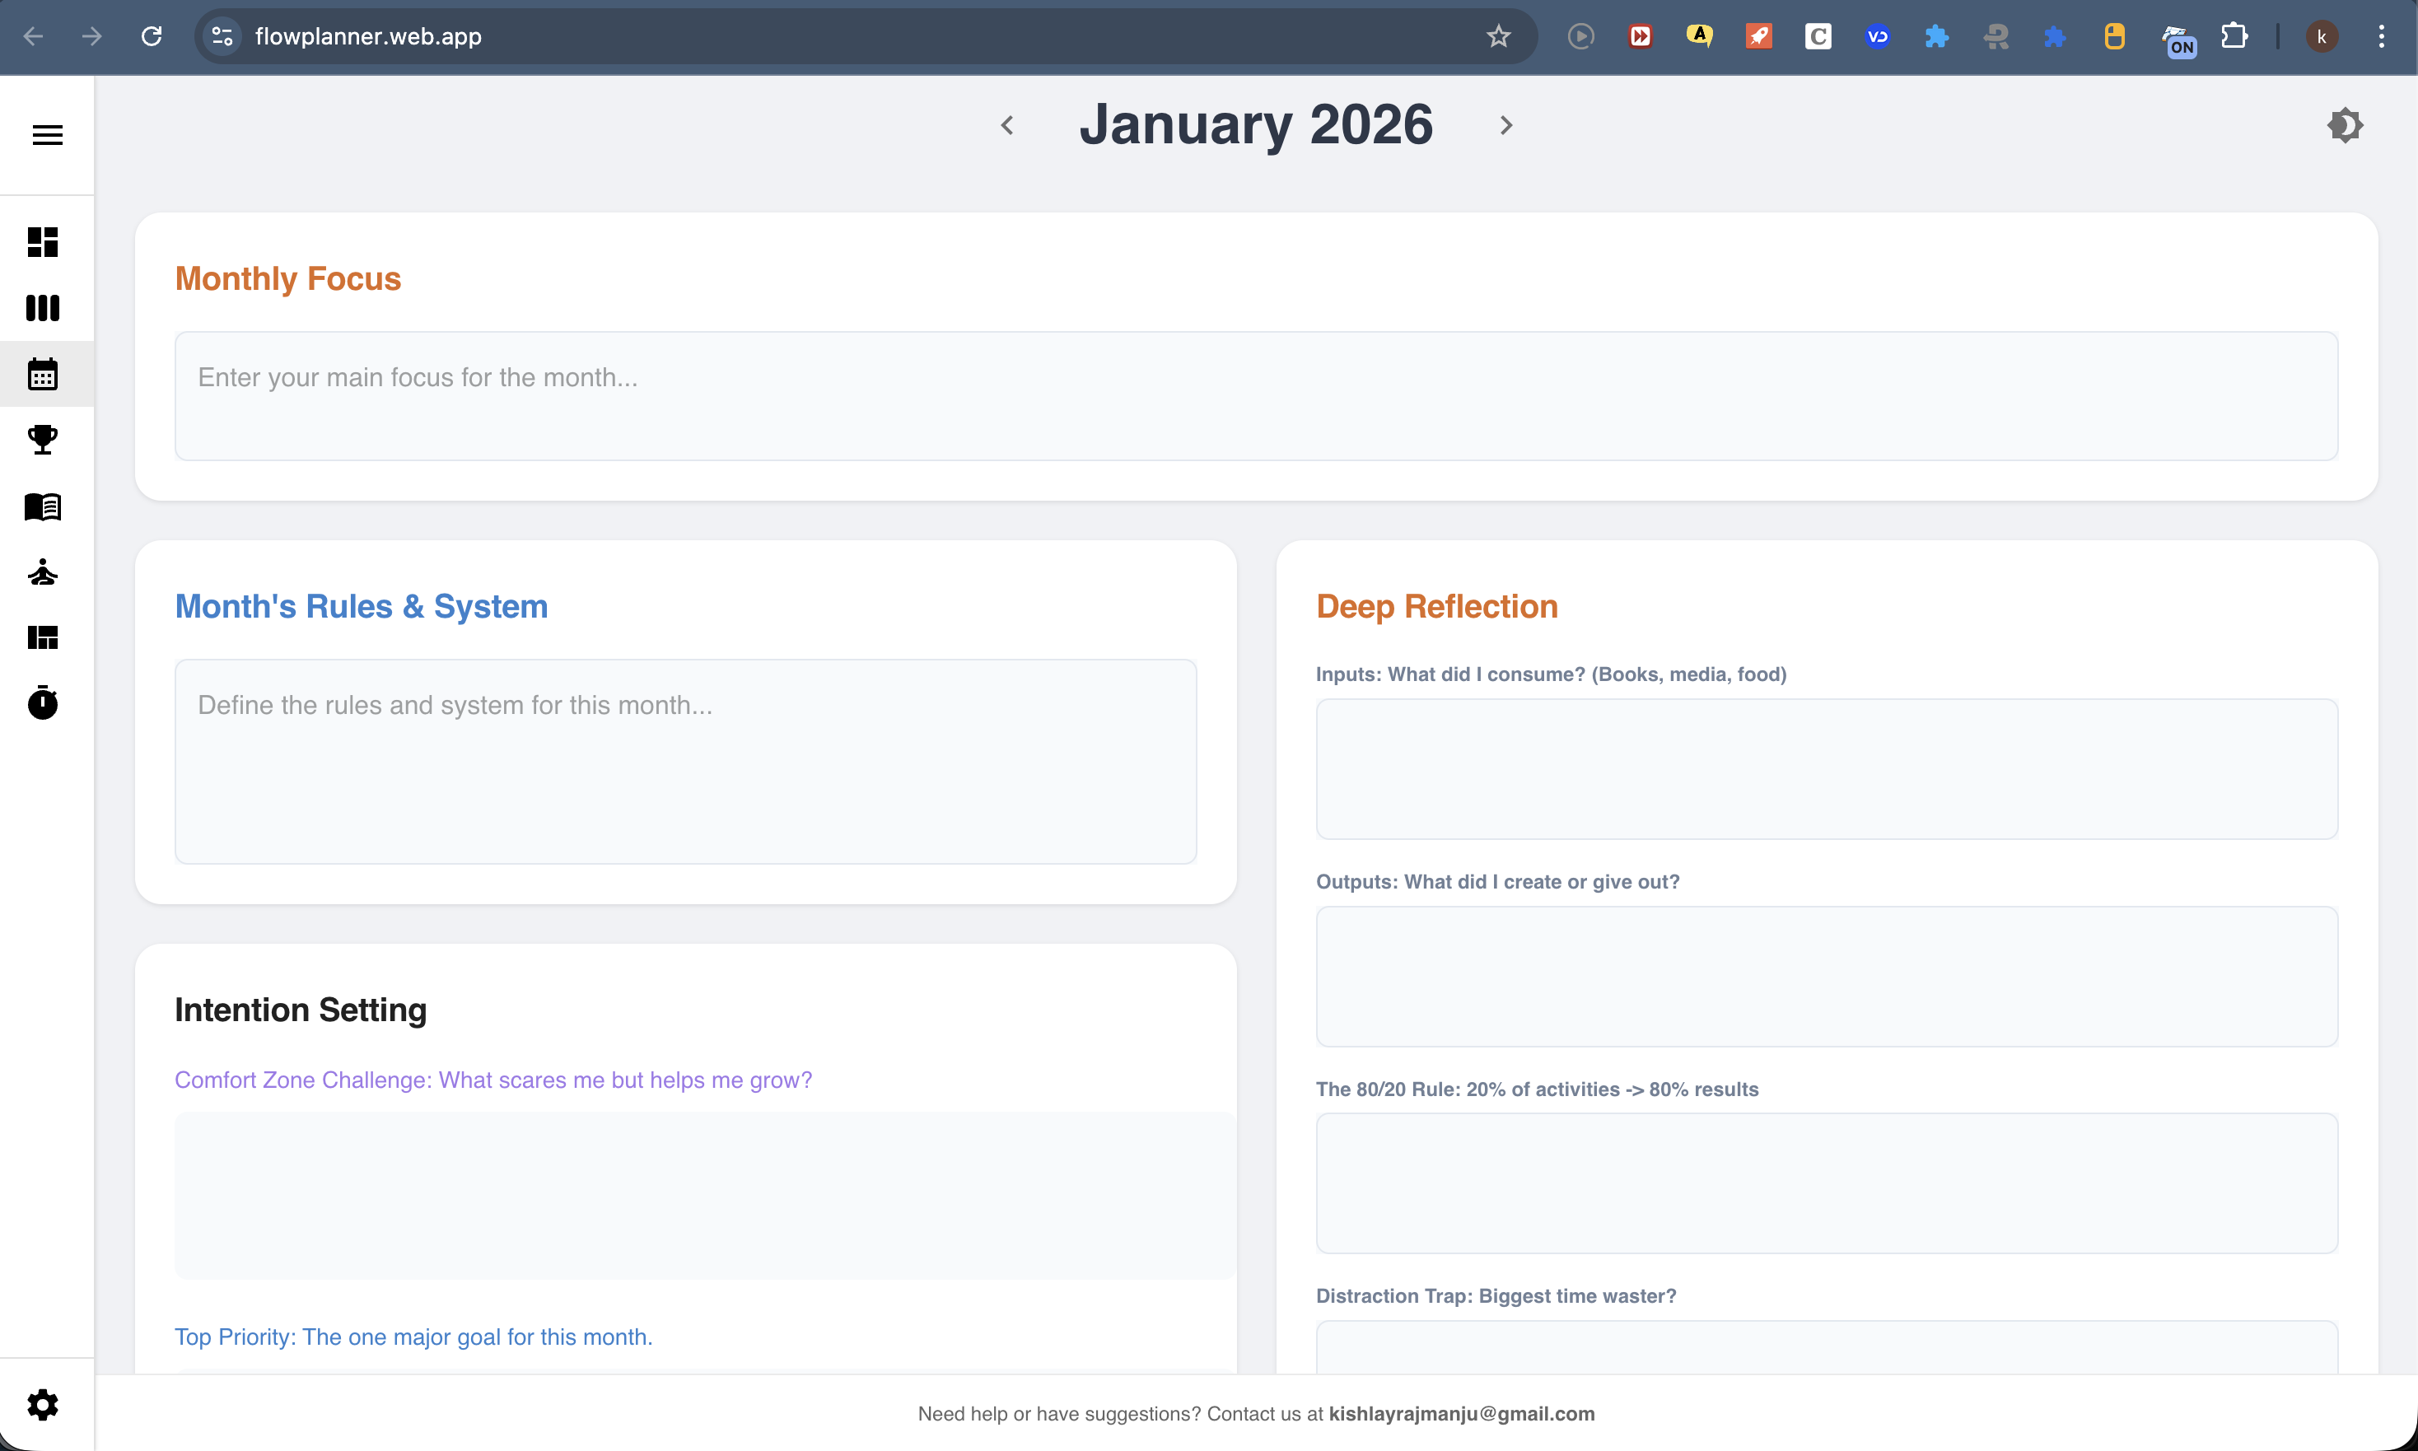Toggle dark mode using the top-right theme icon
Image resolution: width=2418 pixels, height=1451 pixels.
point(2344,124)
